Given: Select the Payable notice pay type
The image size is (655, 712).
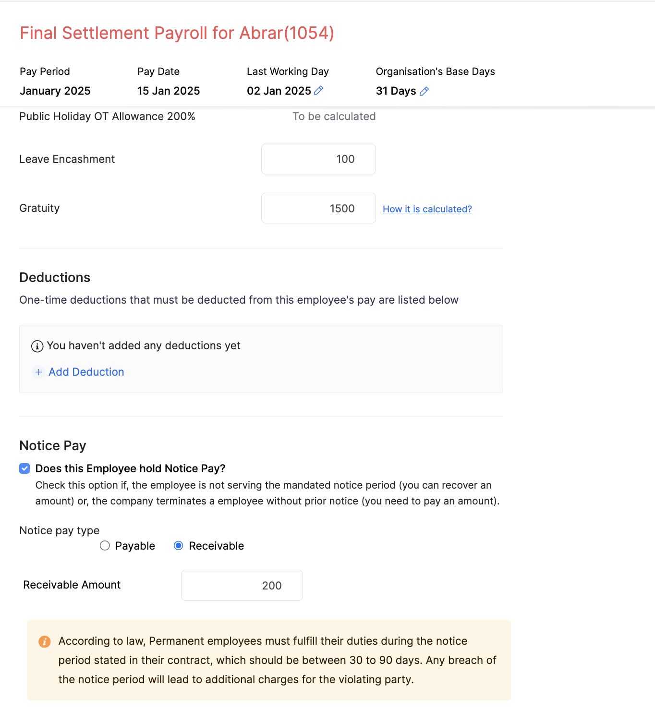Looking at the screenshot, I should click(105, 546).
